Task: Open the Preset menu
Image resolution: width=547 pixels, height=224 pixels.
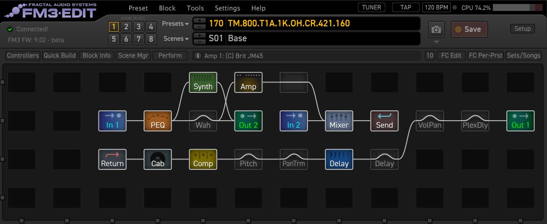Action: (138, 8)
